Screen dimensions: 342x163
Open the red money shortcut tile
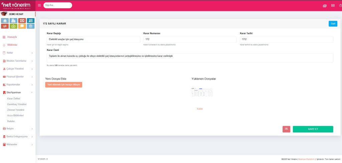22,20
